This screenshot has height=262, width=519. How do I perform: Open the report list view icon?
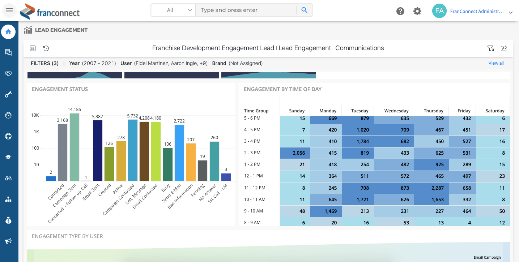tap(33, 48)
